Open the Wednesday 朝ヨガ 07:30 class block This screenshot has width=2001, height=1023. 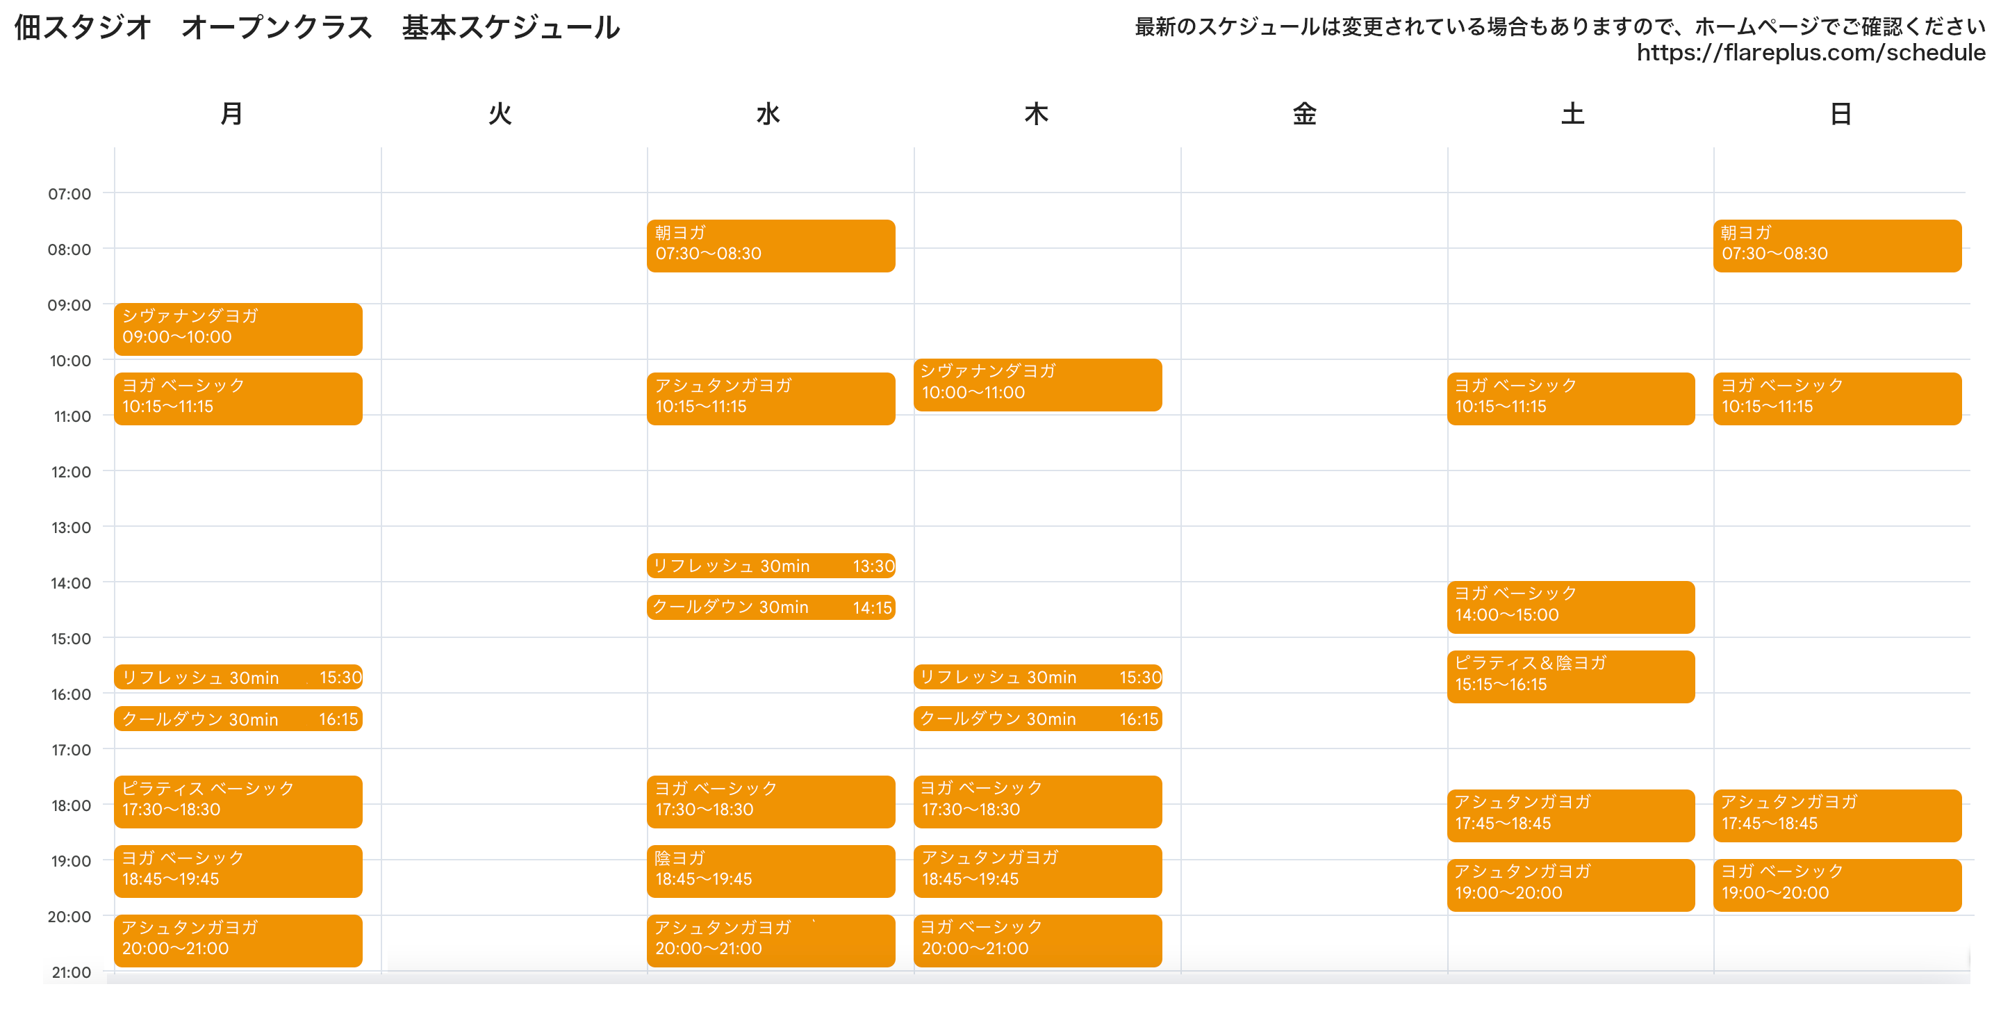click(x=771, y=245)
